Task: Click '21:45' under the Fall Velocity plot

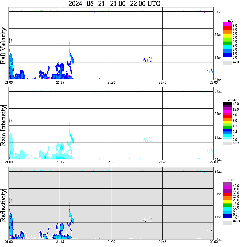Action: 163,83
